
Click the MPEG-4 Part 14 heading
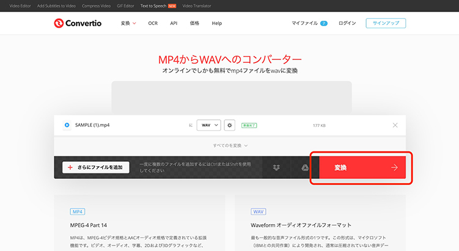coord(89,225)
